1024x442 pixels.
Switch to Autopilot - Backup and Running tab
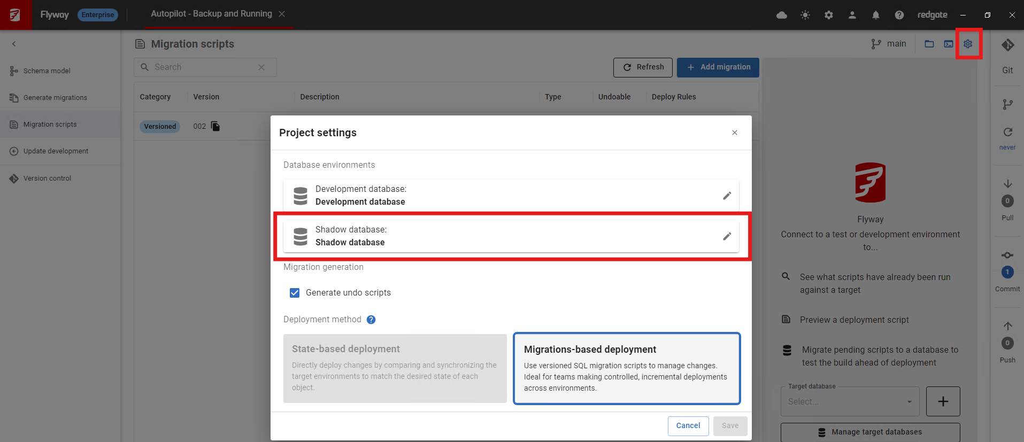(211, 14)
